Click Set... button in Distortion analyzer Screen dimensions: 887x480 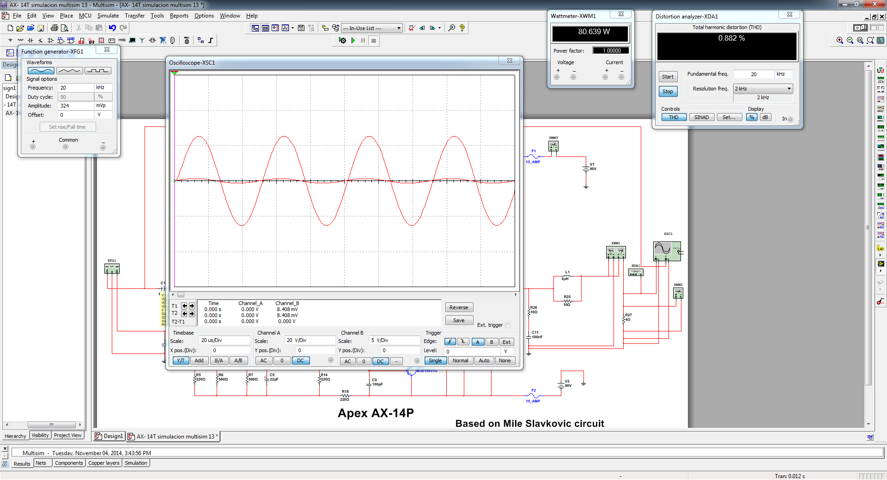(729, 117)
